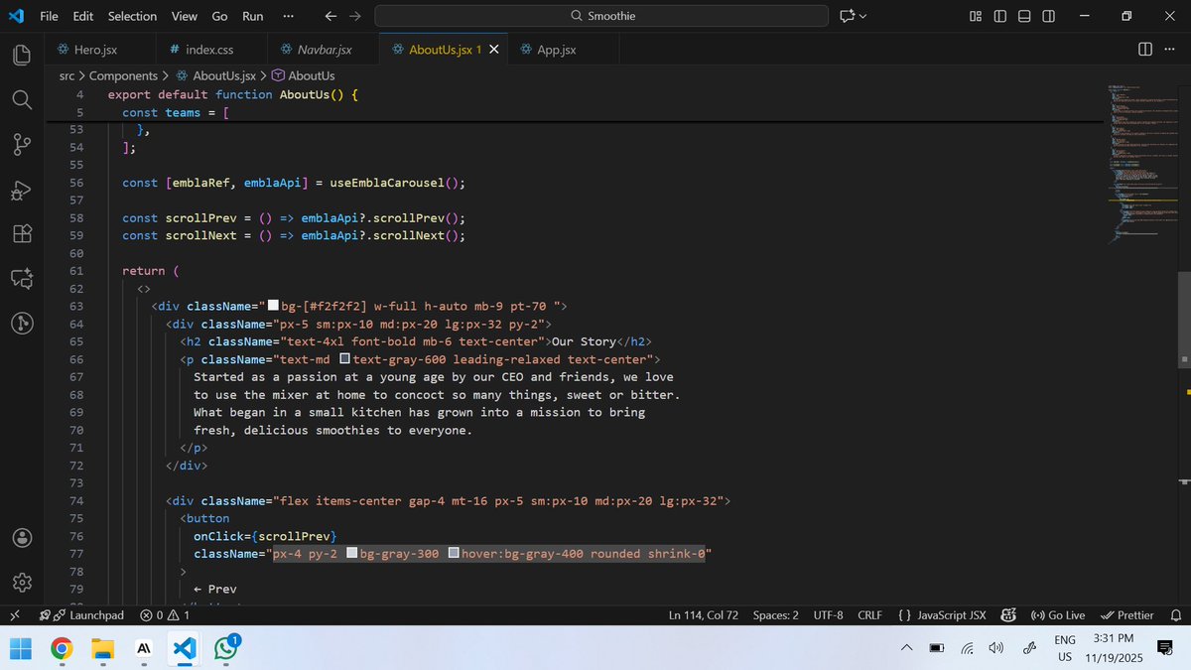
Task: Open Google Chrome from the taskbar
Action: click(62, 649)
